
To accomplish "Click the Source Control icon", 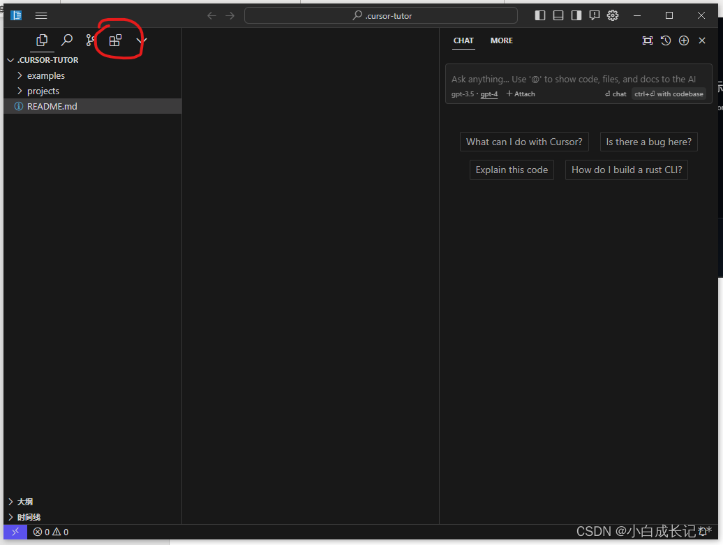I will 91,40.
